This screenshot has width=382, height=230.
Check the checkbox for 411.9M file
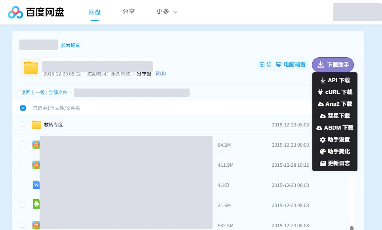coord(23,165)
